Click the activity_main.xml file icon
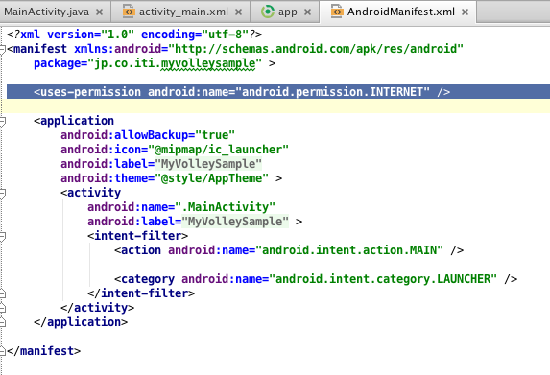 point(129,12)
